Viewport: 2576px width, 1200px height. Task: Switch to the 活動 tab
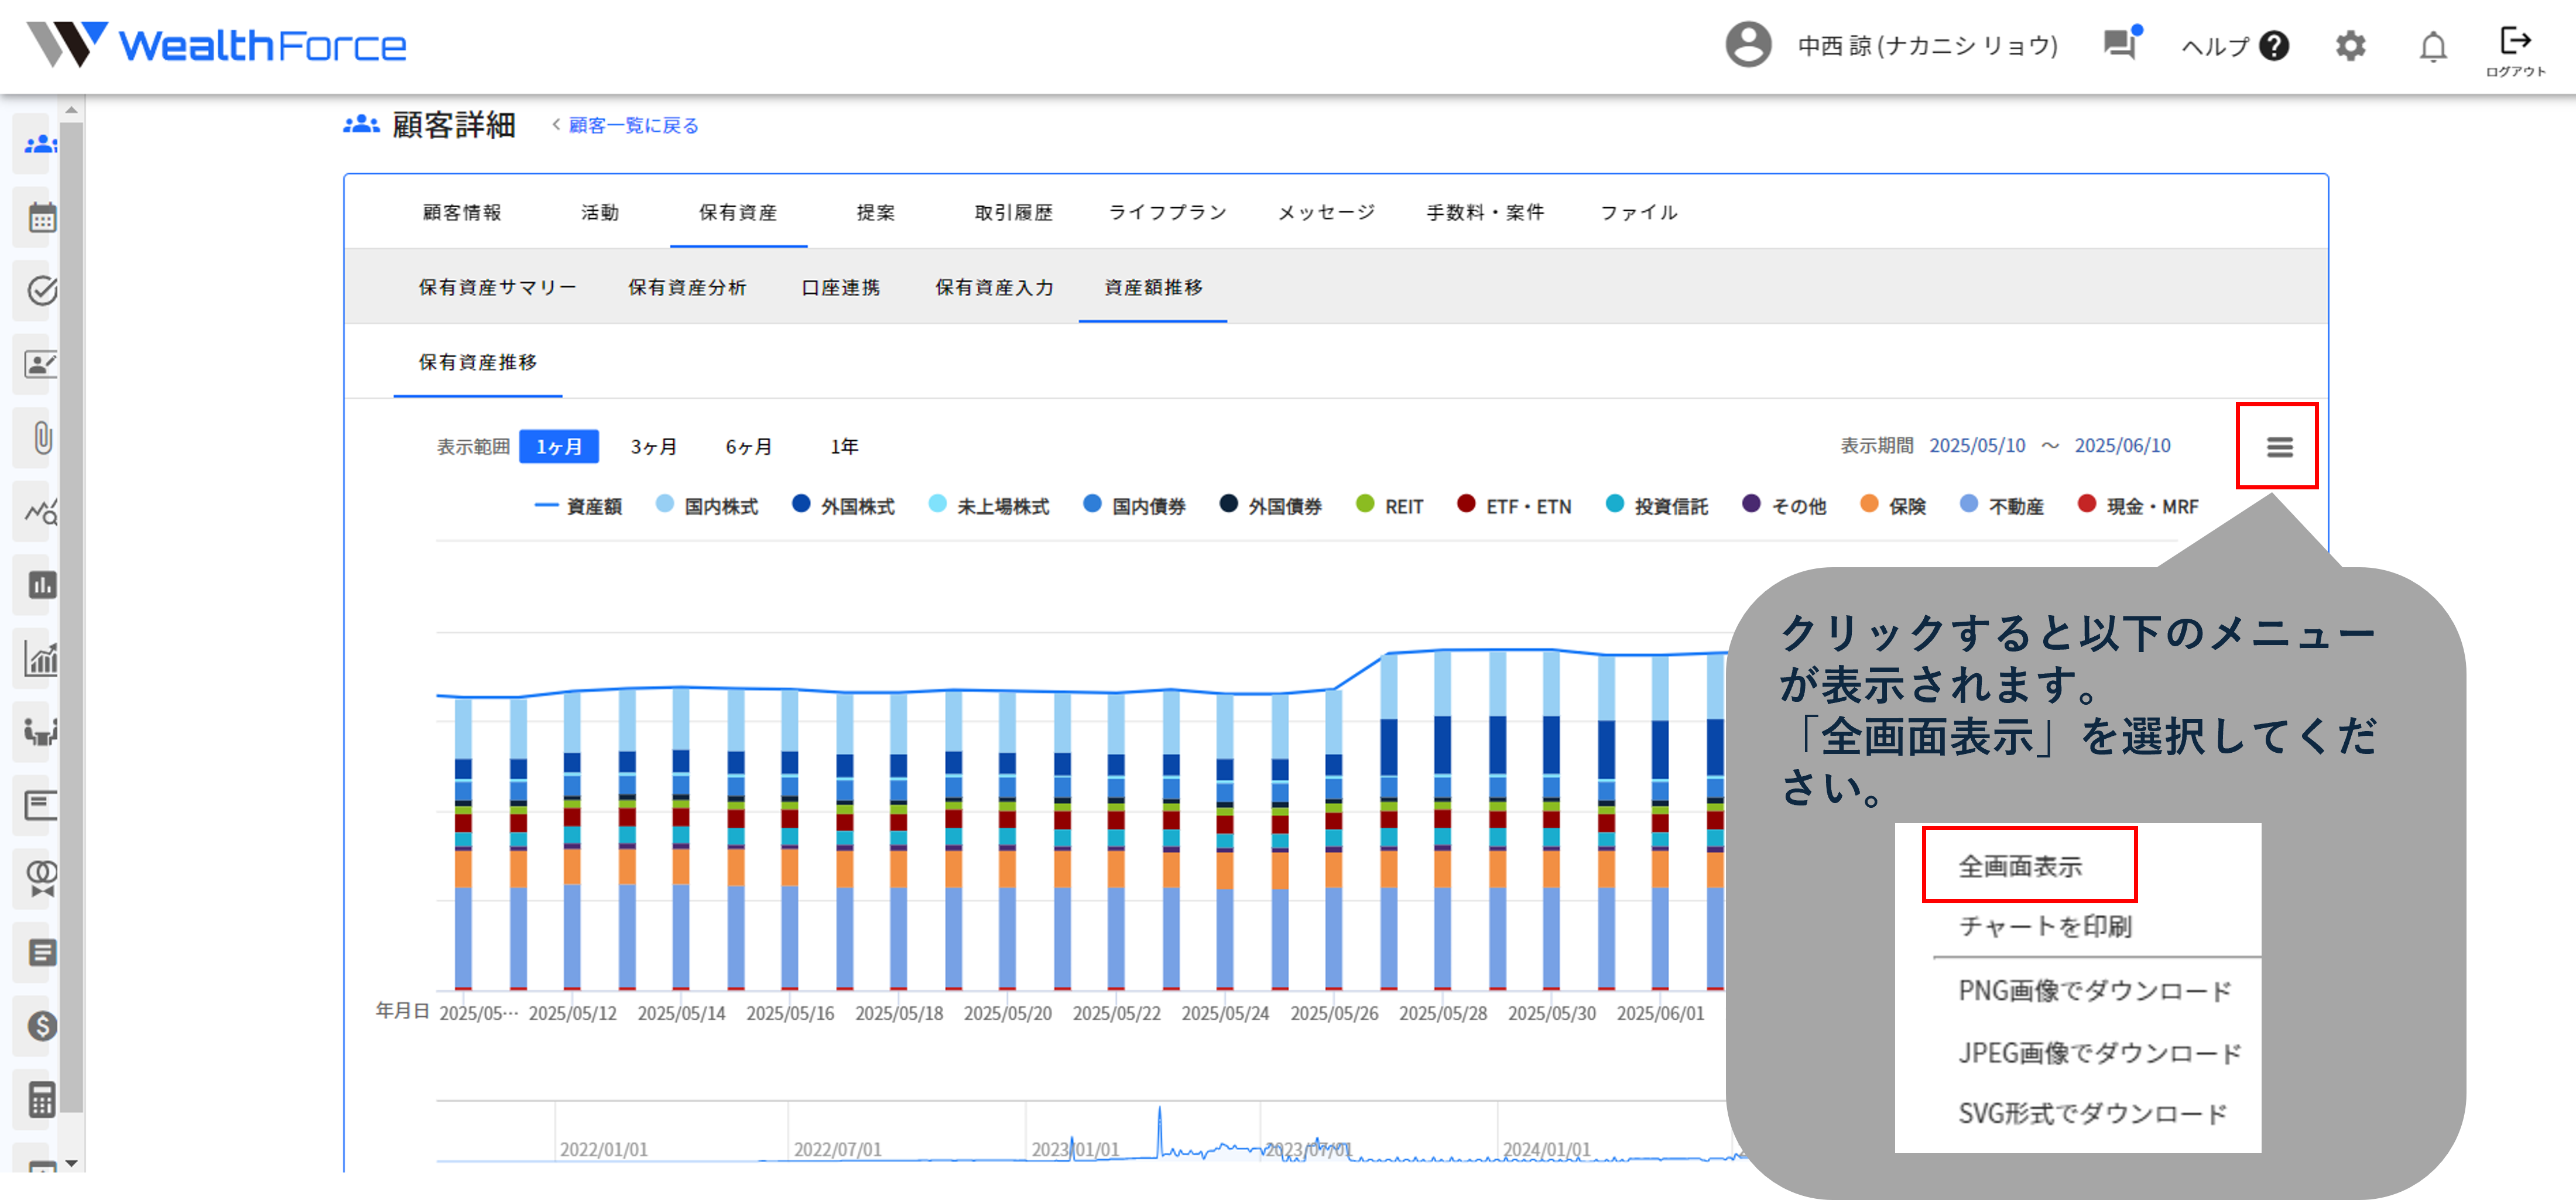tap(600, 212)
